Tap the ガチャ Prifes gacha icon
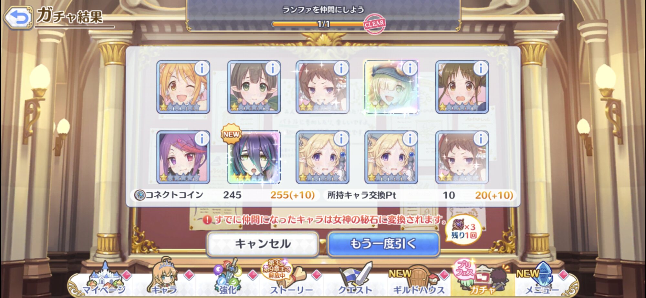 pos(481,278)
